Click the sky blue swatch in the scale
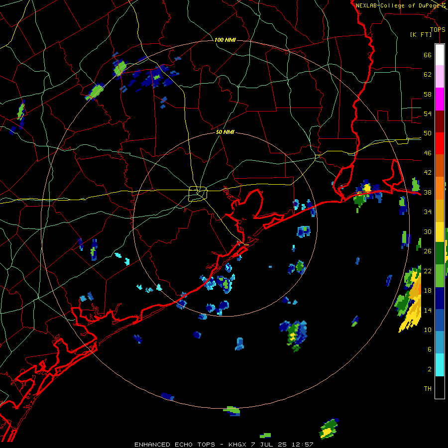The height and width of the screenshot is (448, 448). (x=440, y=342)
